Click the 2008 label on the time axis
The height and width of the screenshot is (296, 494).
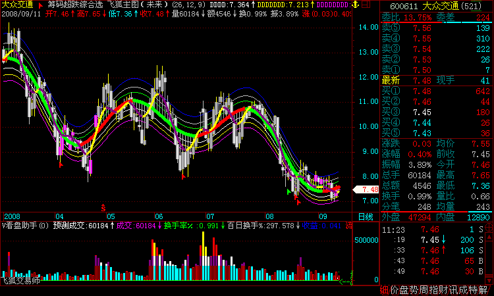coord(12,216)
